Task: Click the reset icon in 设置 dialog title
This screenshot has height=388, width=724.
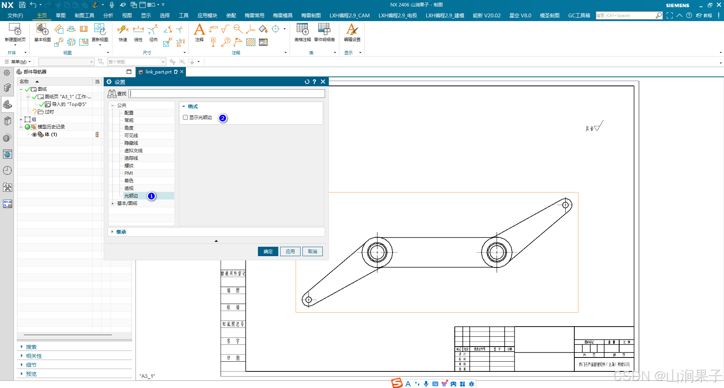Action: 307,82
